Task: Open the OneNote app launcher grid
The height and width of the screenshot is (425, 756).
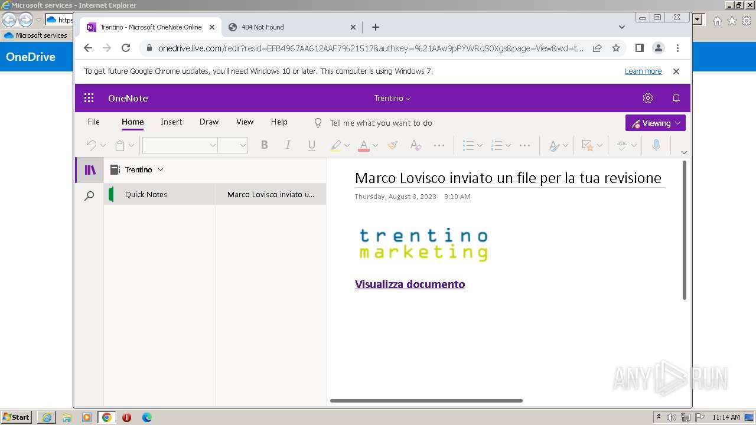Action: [x=89, y=98]
